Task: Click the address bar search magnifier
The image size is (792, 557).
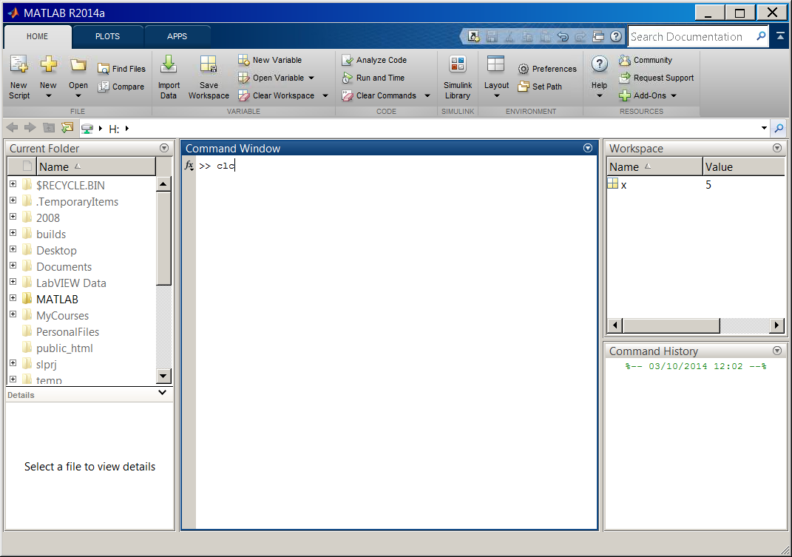Action: [x=779, y=129]
